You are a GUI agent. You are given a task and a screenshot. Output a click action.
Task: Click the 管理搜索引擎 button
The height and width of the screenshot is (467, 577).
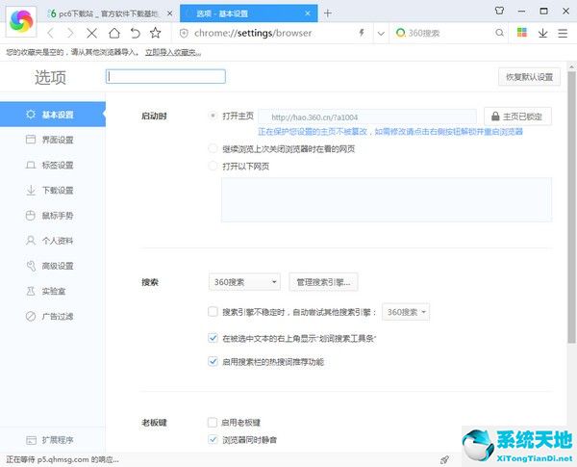click(323, 282)
